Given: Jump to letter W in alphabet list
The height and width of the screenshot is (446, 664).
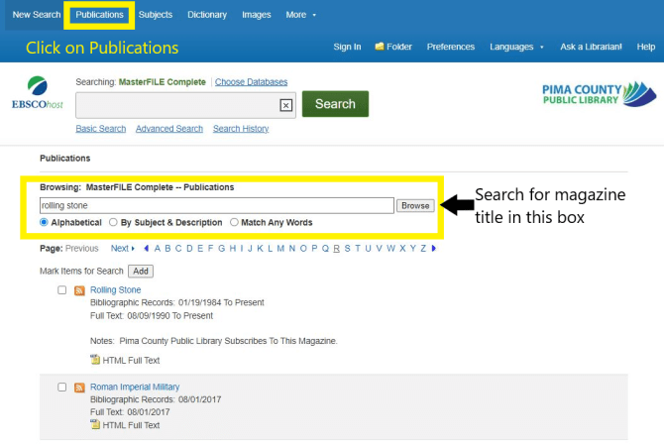Looking at the screenshot, I should coord(390,248).
